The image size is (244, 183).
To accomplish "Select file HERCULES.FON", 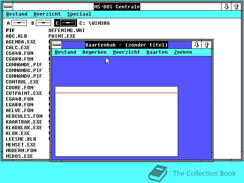I will point(24,116).
